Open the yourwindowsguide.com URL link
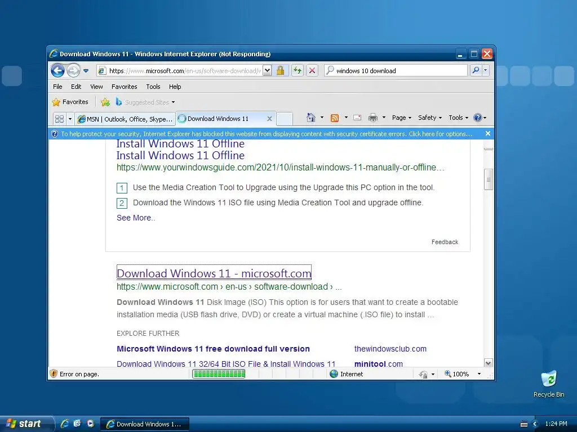The height and width of the screenshot is (432, 577). point(281,168)
